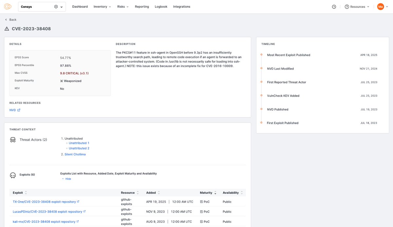Viewport: 393px width, 227px height.
Task: Switch to the Reporting menu item
Action: (142, 6)
